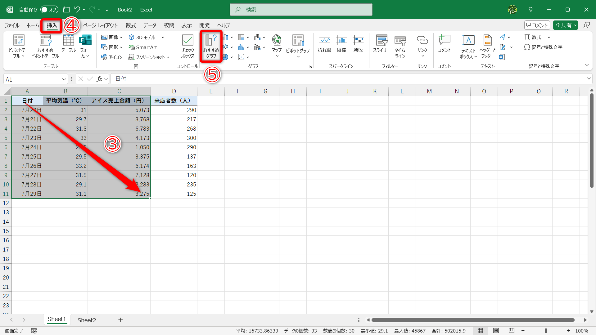
Task: Click the SmartArt button
Action: point(143,47)
